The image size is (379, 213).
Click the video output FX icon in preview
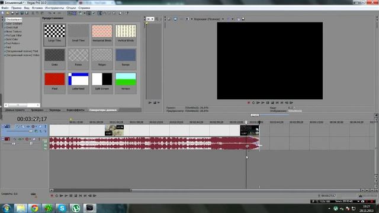tap(182, 19)
